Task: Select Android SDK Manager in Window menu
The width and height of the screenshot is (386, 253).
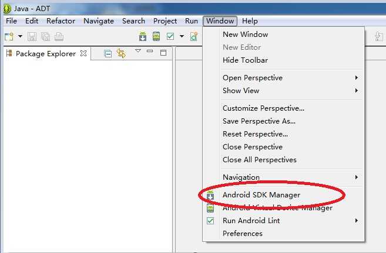Action: [283, 195]
